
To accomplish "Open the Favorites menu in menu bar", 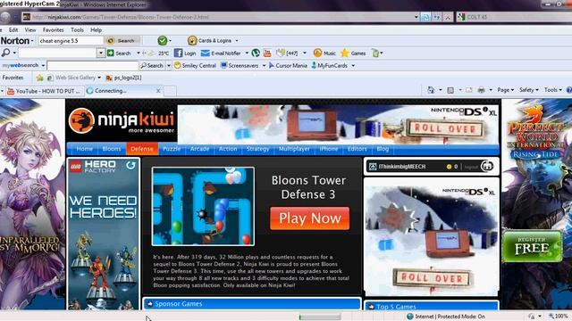I will tap(54, 29).
